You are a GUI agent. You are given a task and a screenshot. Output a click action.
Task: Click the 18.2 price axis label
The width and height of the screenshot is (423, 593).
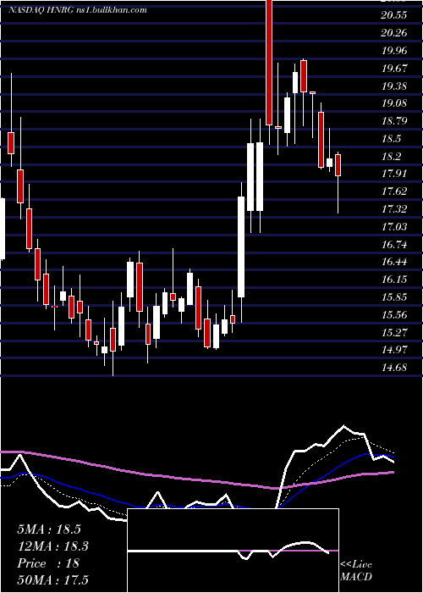391,156
